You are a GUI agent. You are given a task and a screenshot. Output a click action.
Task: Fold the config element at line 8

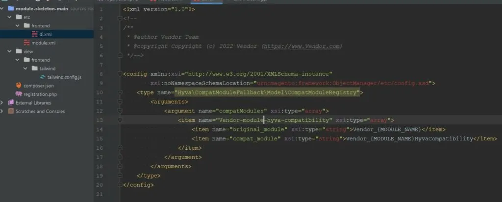(121, 74)
